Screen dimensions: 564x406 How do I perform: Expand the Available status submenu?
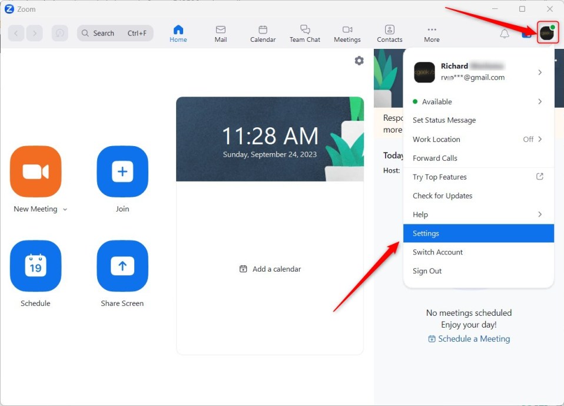(479, 101)
